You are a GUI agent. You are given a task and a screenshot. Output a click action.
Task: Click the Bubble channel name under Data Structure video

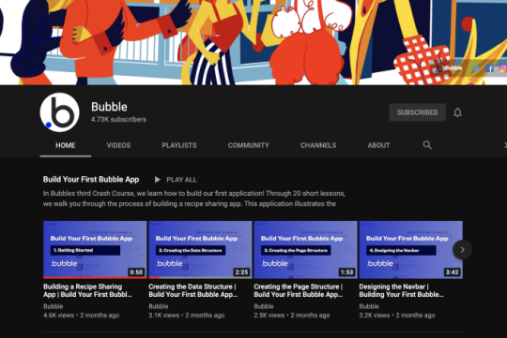coord(159,306)
